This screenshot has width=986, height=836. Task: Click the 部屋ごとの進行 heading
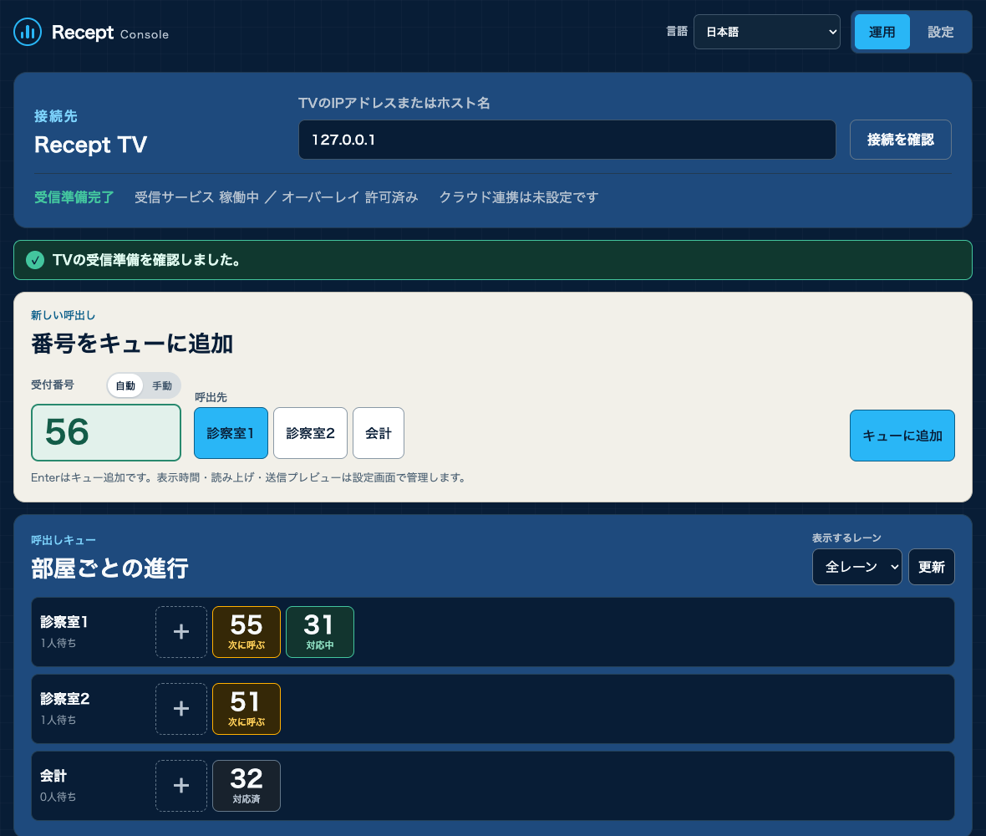[110, 568]
